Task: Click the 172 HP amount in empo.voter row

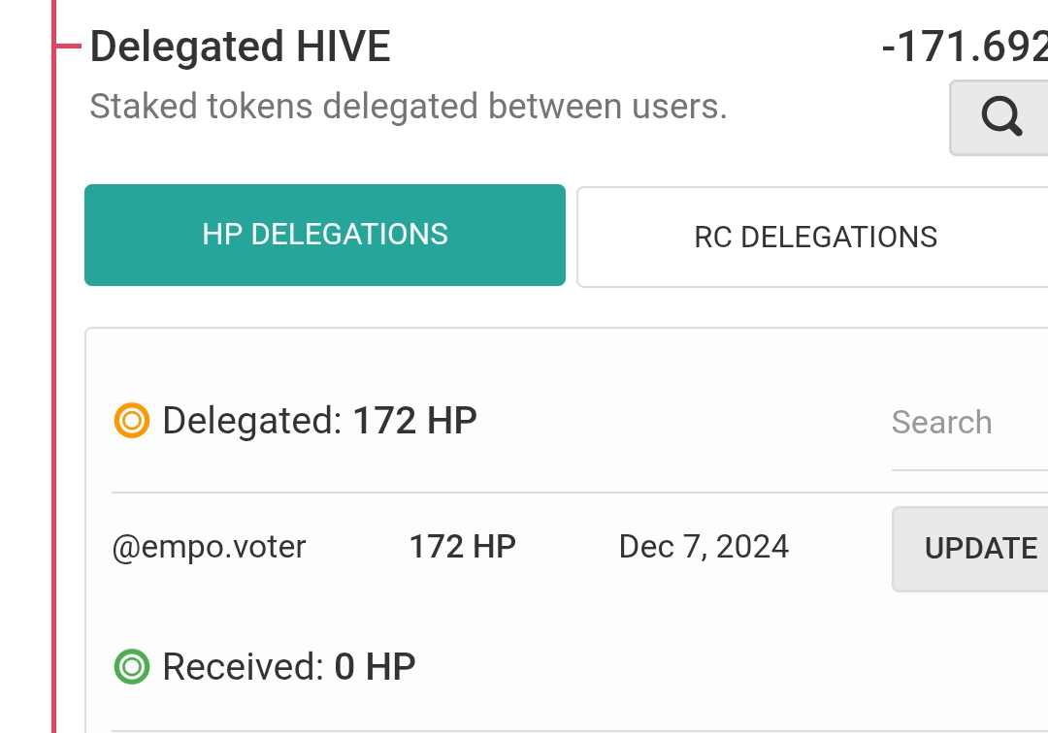Action: 462,548
